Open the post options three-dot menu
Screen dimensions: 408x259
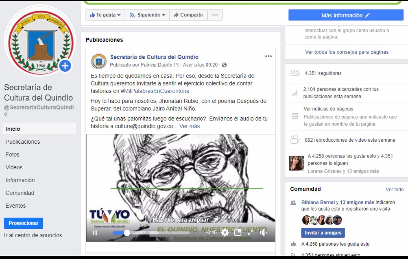click(x=268, y=56)
